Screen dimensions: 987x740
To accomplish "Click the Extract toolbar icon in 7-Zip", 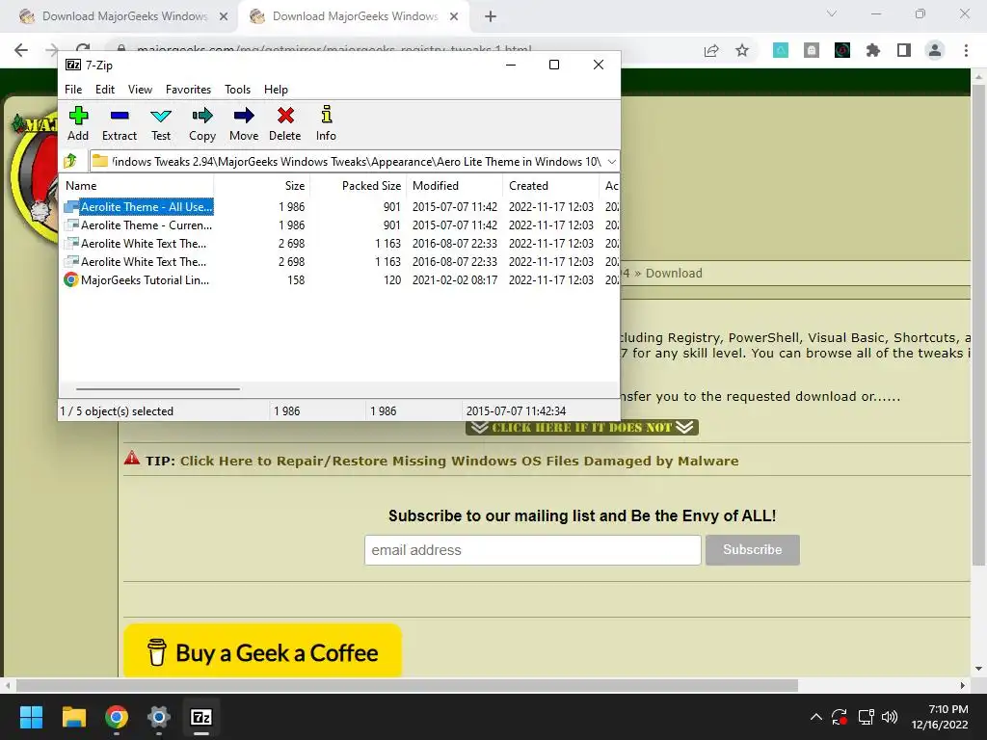I will coord(119,123).
